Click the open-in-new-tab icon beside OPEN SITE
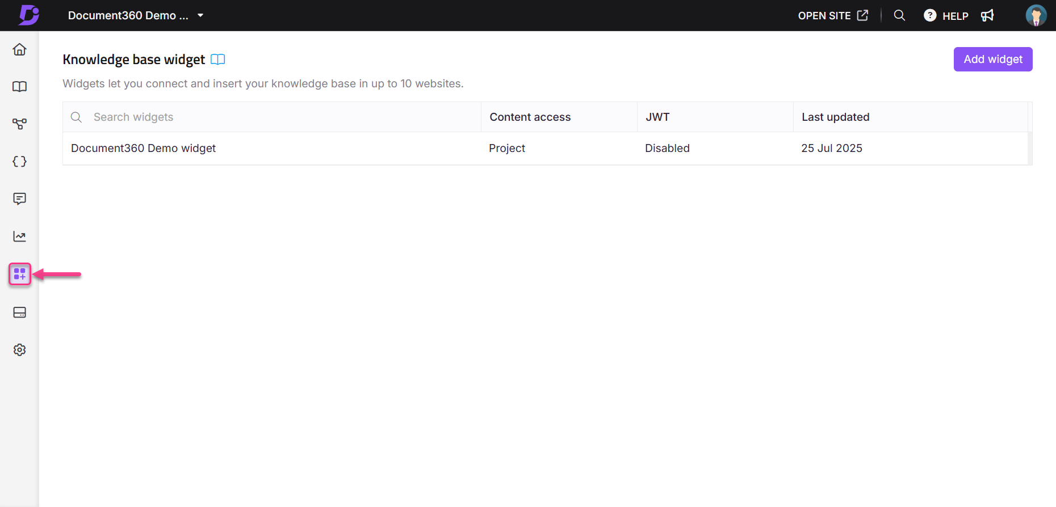Image resolution: width=1056 pixels, height=507 pixels. click(x=862, y=15)
